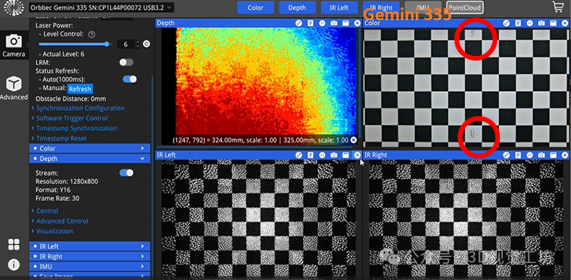
Task: Expand the IR Right panel to fullscreen
Action: pyautogui.click(x=506, y=155)
